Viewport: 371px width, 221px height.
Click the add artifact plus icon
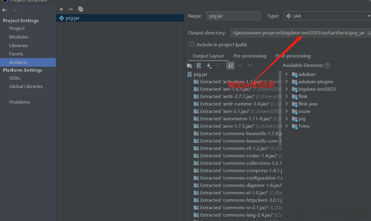point(61,9)
